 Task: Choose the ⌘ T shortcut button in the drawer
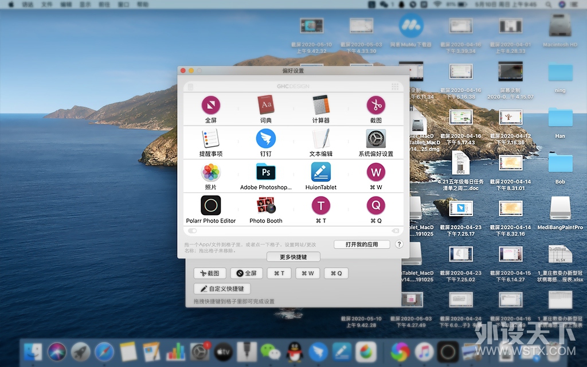279,274
